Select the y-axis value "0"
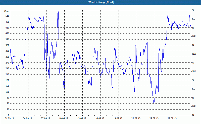This screenshot has width=201, height=125. (x=9, y=115)
